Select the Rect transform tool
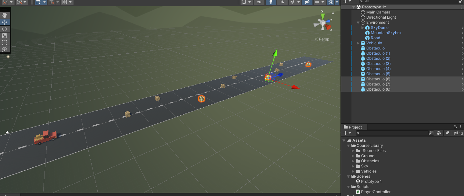The height and width of the screenshot is (196, 464). [x=5, y=42]
